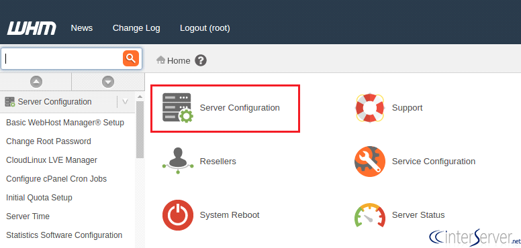Open Basic WebHost Manager® Setup

(x=65, y=123)
